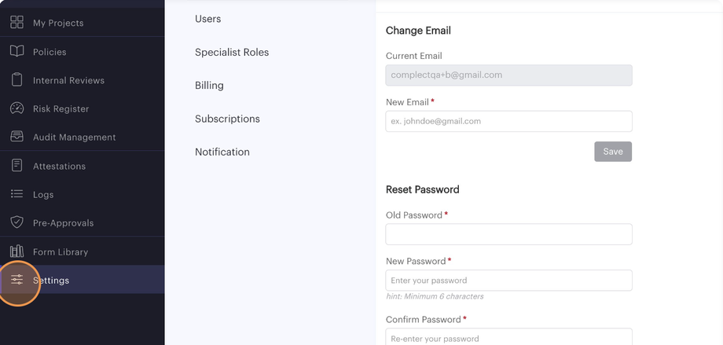The width and height of the screenshot is (723, 345).
Task: Open the Users settings section
Action: [207, 19]
